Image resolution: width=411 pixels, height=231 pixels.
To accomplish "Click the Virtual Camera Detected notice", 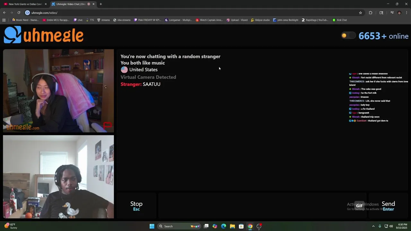I will 148,77.
